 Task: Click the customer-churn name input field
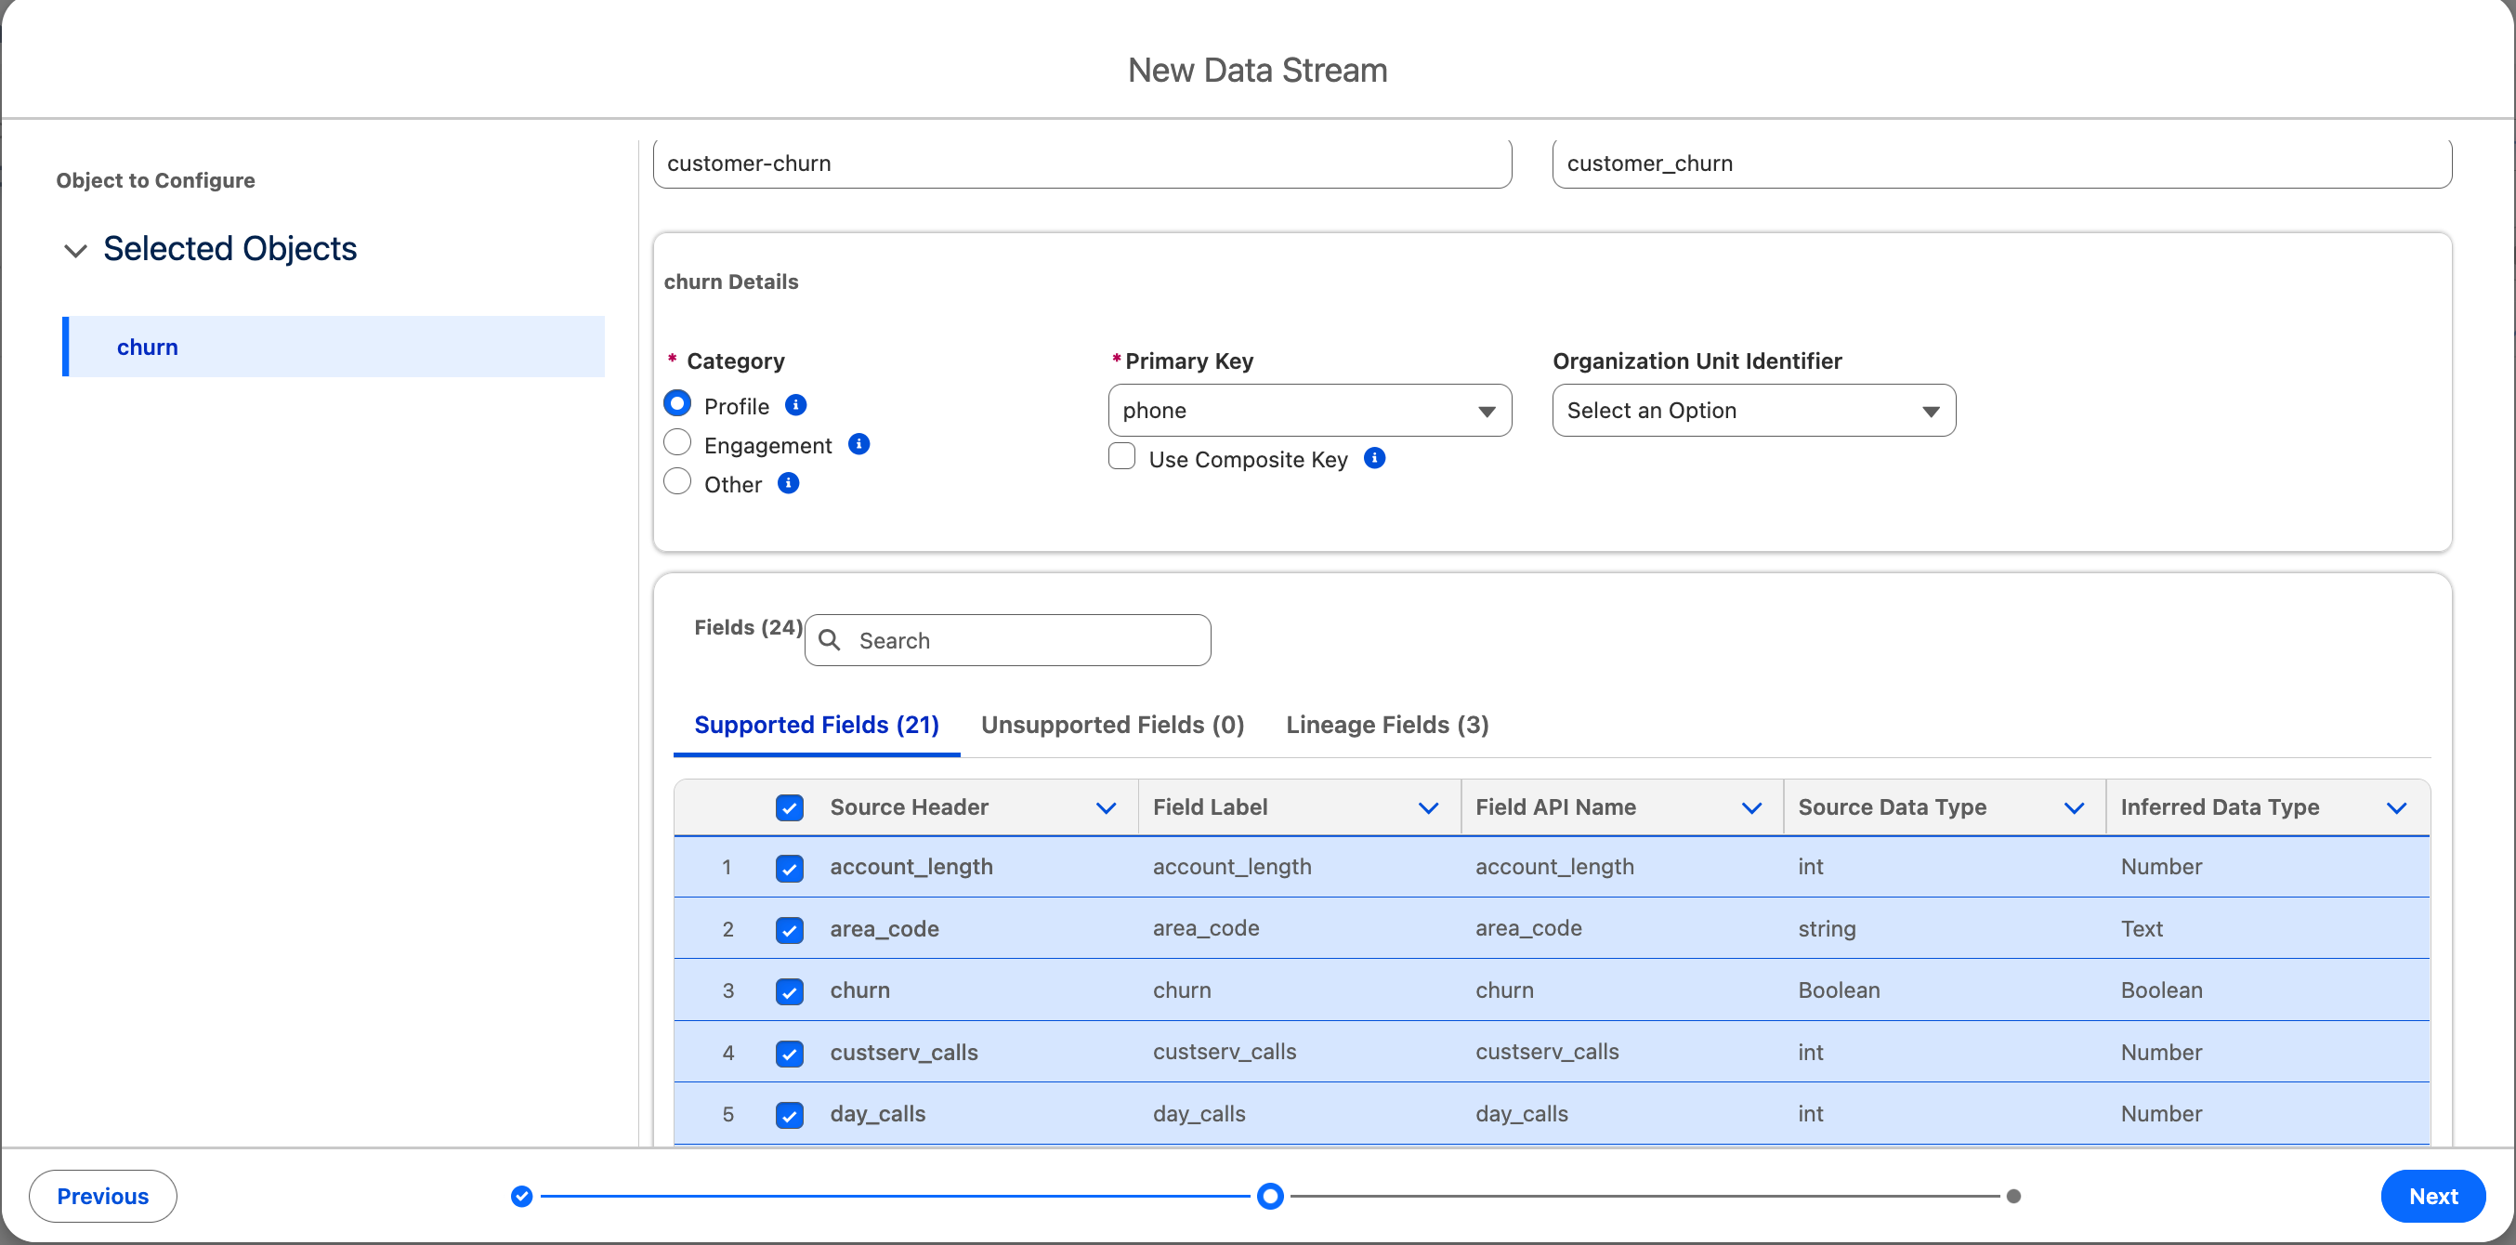1082,164
